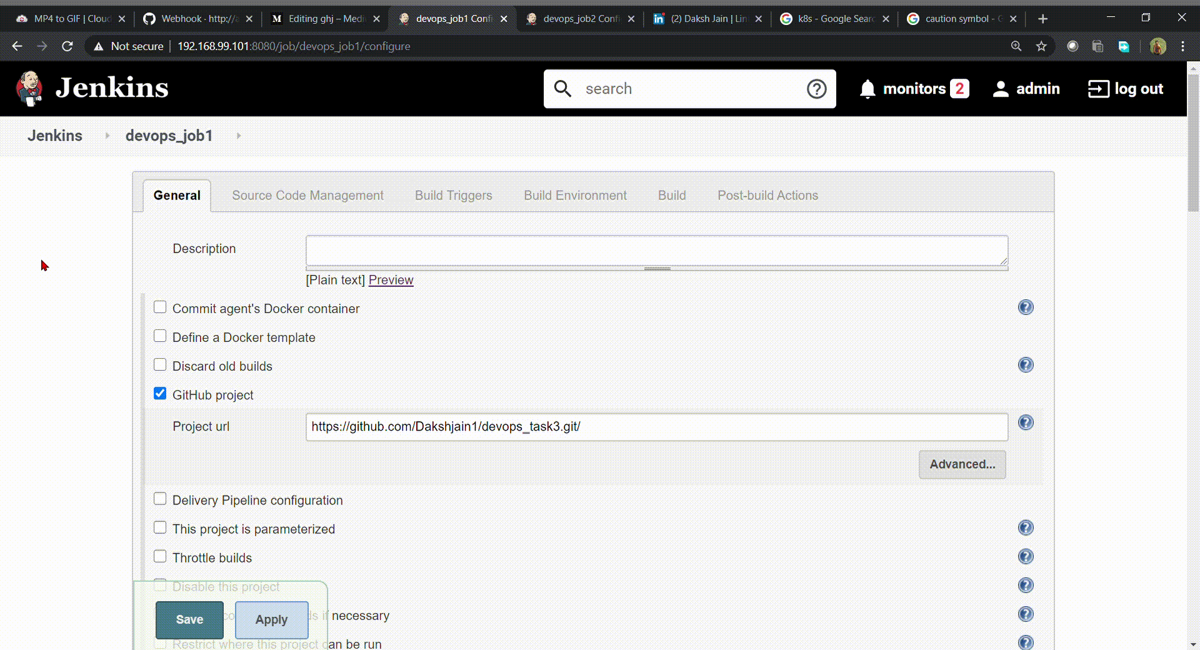Check Define a Docker template
1200x650 pixels.
pyautogui.click(x=160, y=336)
